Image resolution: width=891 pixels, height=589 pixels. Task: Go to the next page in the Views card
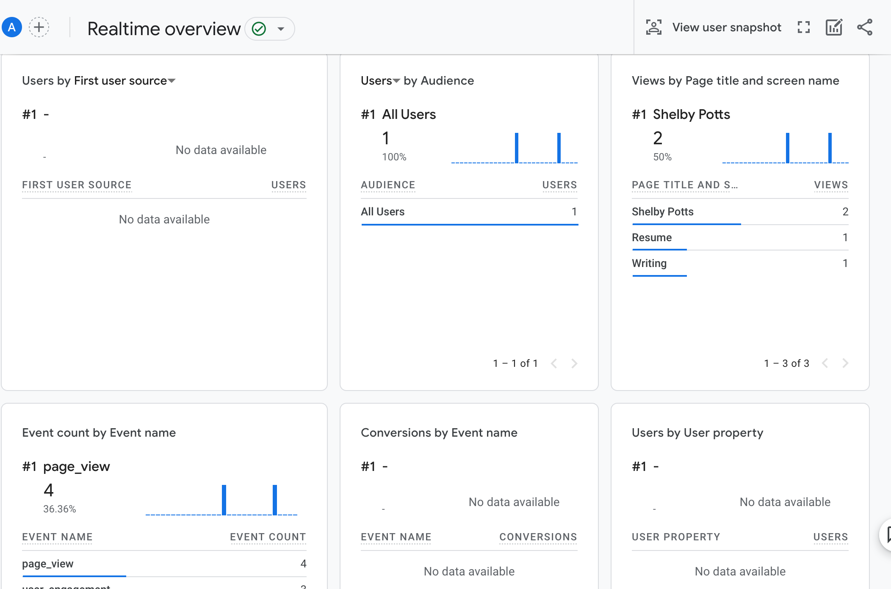click(845, 363)
